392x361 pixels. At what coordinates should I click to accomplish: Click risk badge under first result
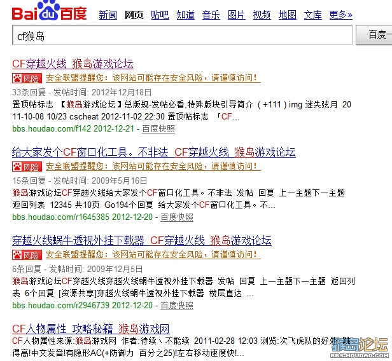click(27, 78)
